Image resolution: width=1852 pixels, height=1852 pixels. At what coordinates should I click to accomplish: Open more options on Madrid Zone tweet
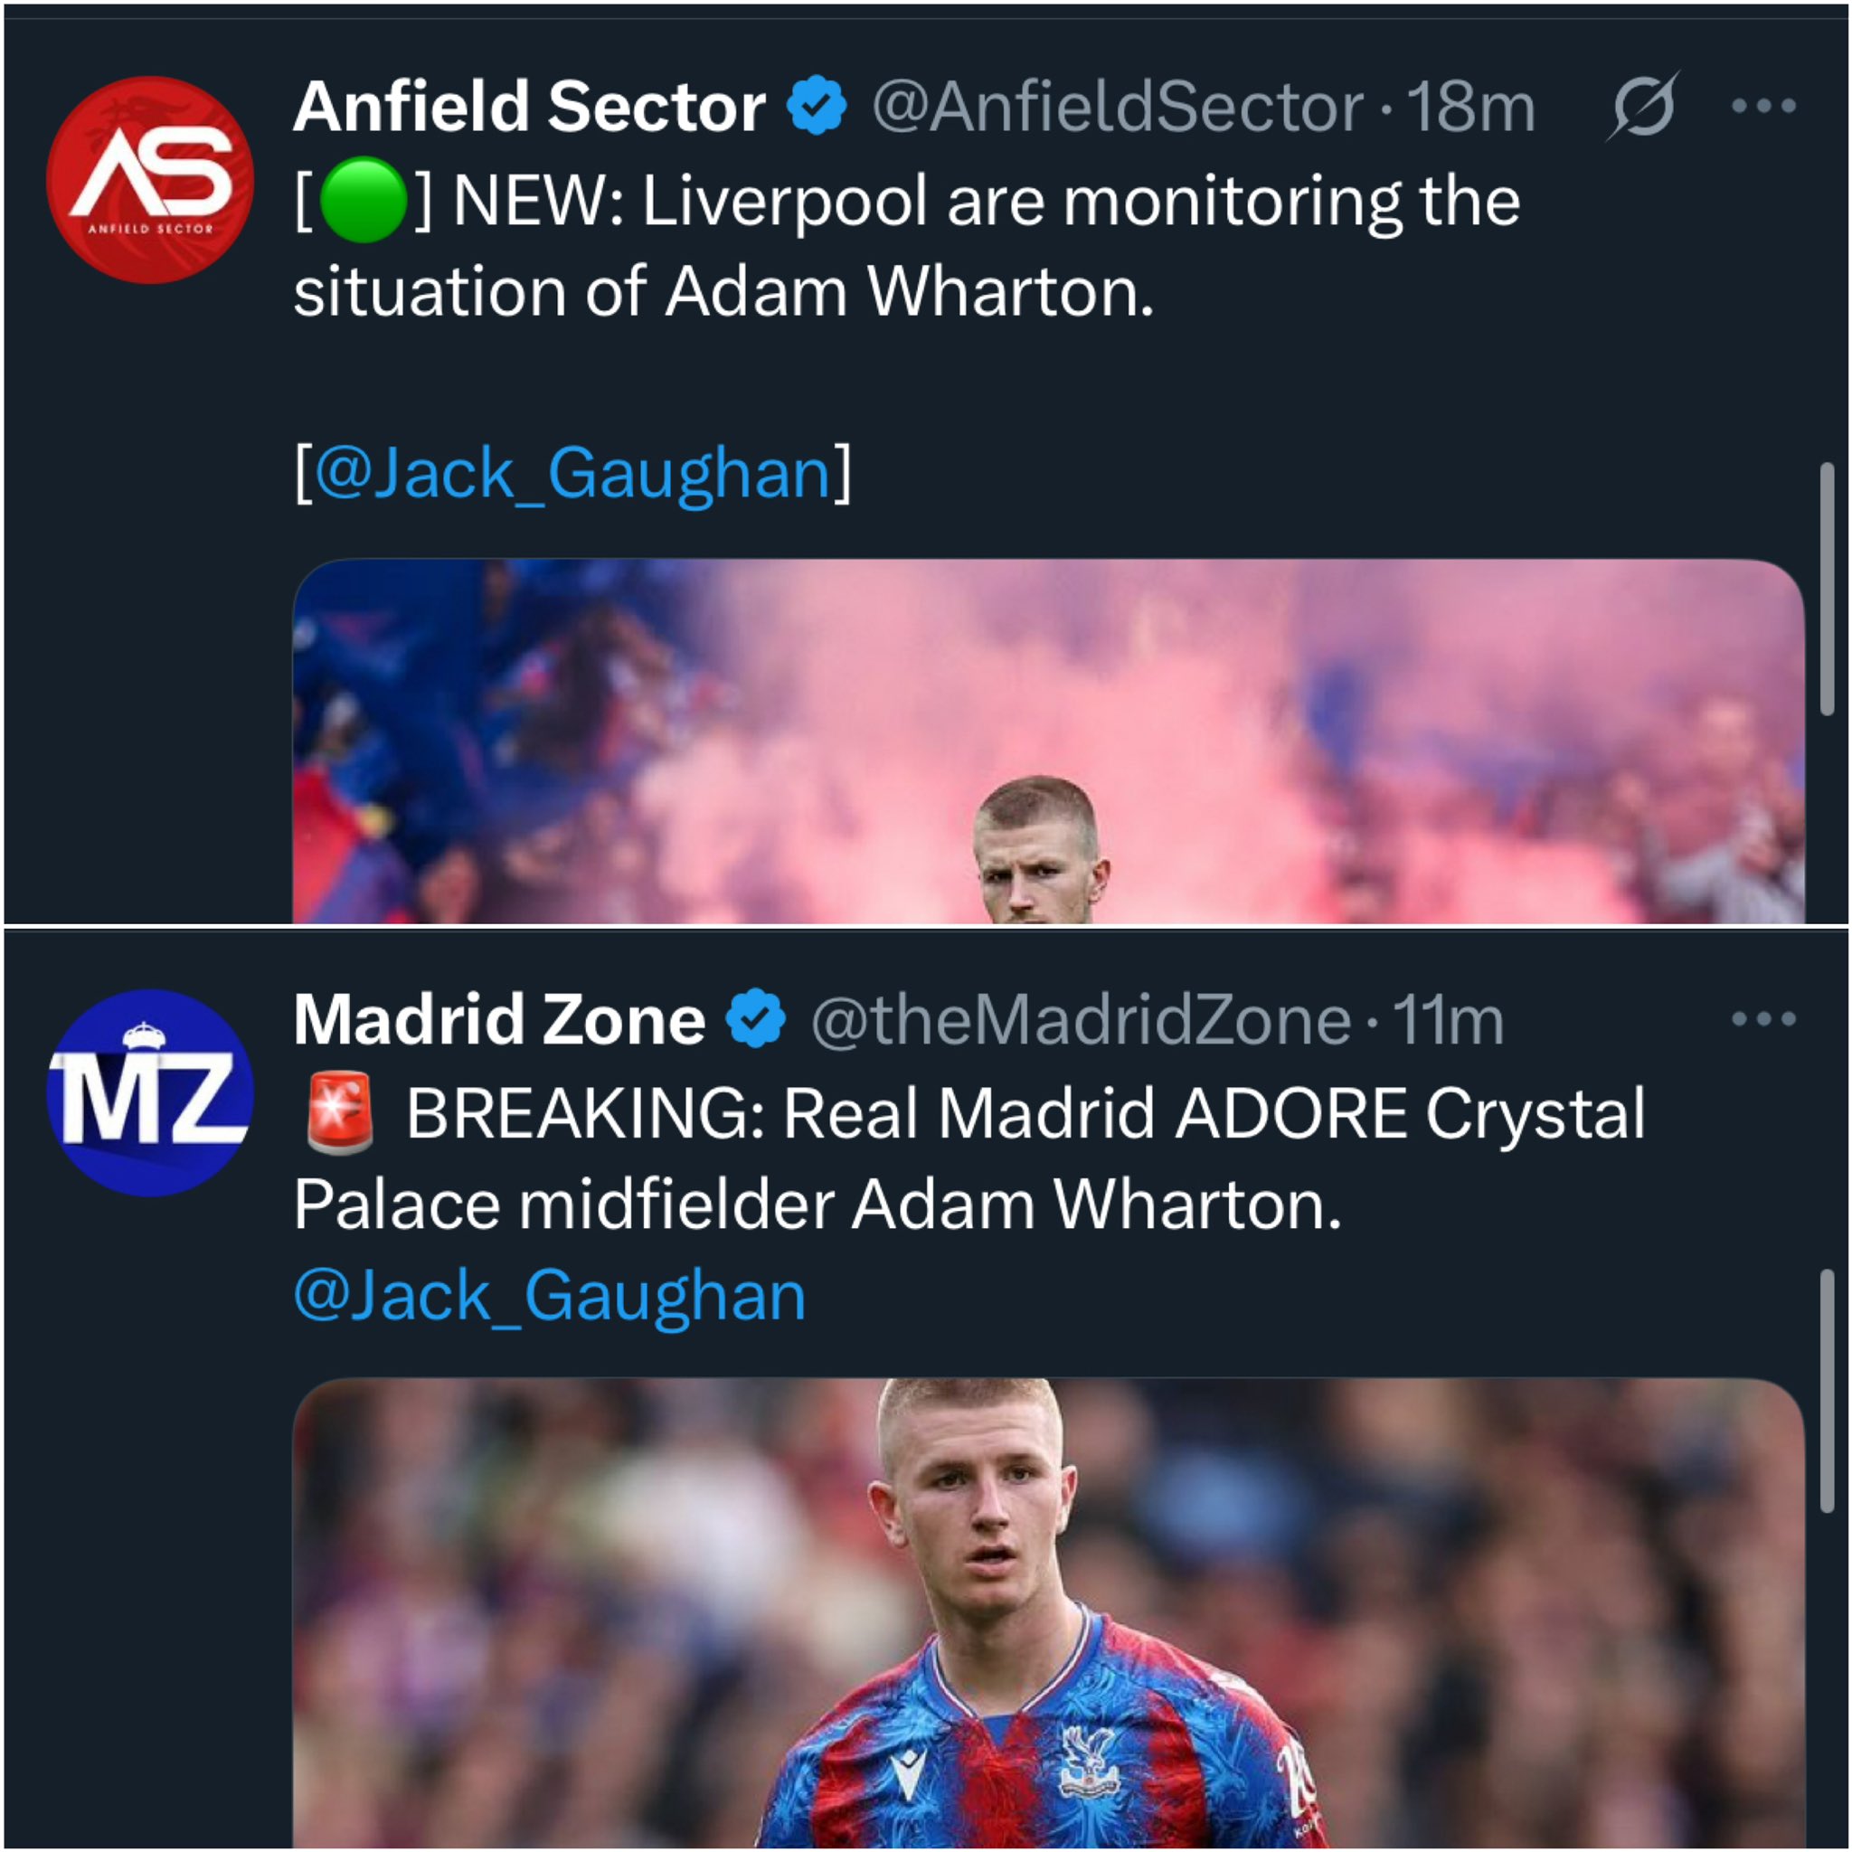point(1762,1018)
